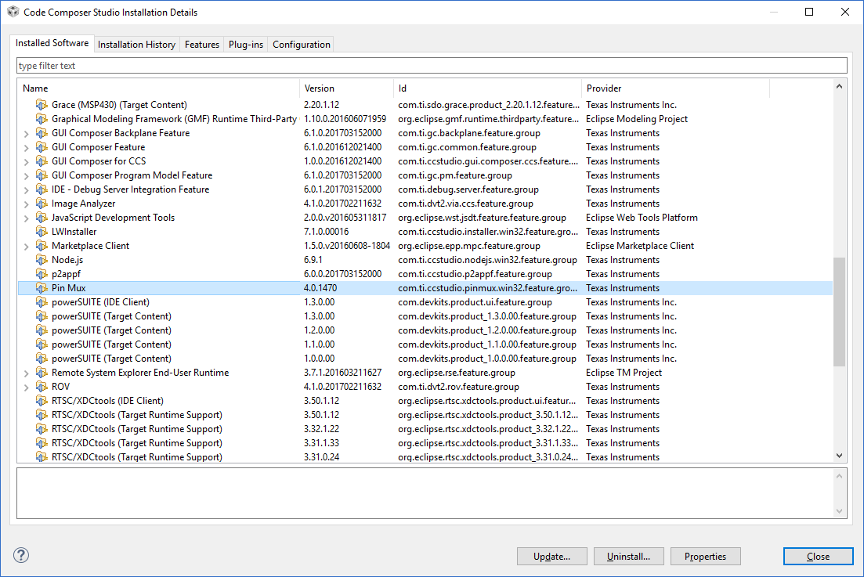
Task: Click icon of powerSUITE Target Content version 1.0.0.00
Action: click(42, 359)
